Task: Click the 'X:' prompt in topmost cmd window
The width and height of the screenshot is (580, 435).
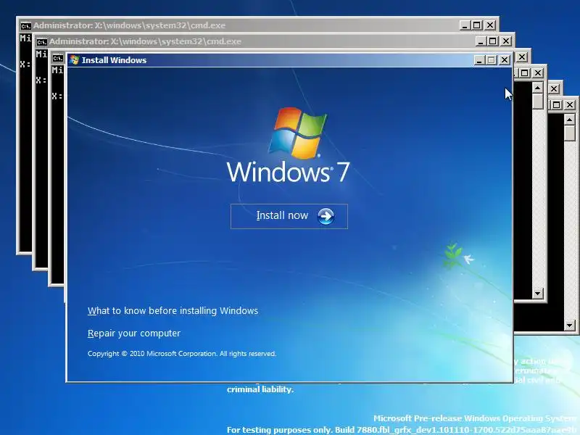Action: [25, 65]
